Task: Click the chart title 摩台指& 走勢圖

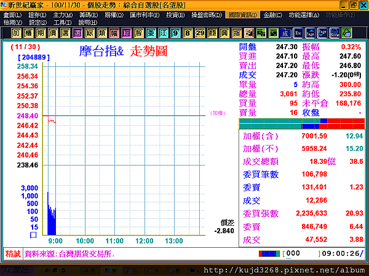Action: pyautogui.click(x=124, y=51)
